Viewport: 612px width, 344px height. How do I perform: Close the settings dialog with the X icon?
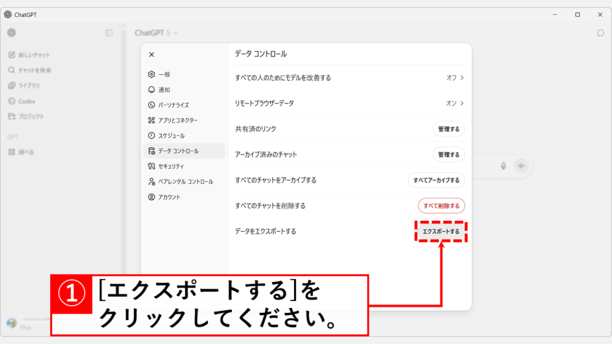pyautogui.click(x=151, y=54)
